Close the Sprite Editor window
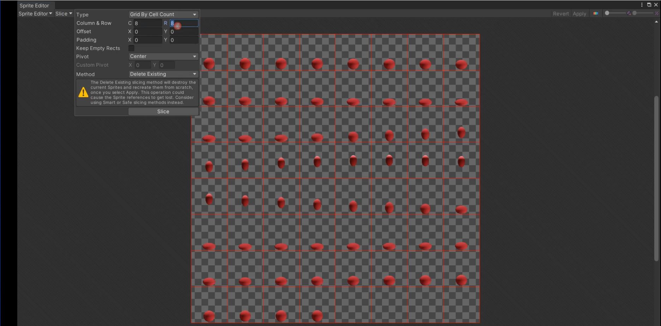Screen dimensions: 661x326 click(x=656, y=5)
